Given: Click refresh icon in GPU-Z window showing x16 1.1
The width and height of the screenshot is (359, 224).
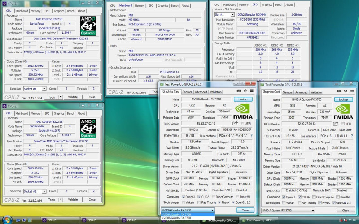Looking at the screenshot, I should [245, 91].
